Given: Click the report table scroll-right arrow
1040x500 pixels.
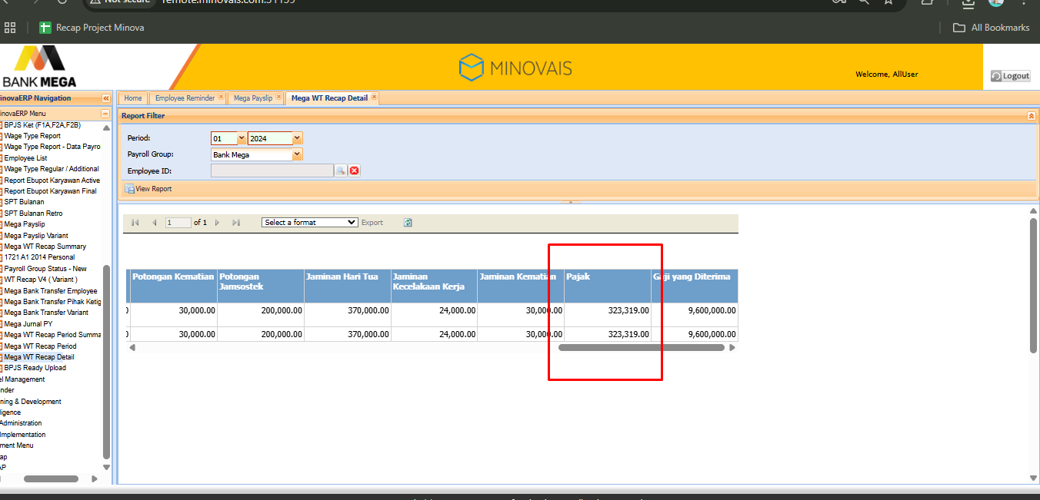Looking at the screenshot, I should tap(732, 348).
